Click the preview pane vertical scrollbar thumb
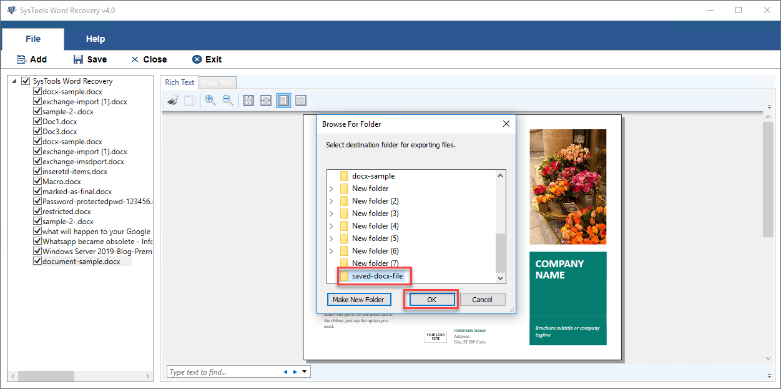781x389 pixels. coord(769,180)
